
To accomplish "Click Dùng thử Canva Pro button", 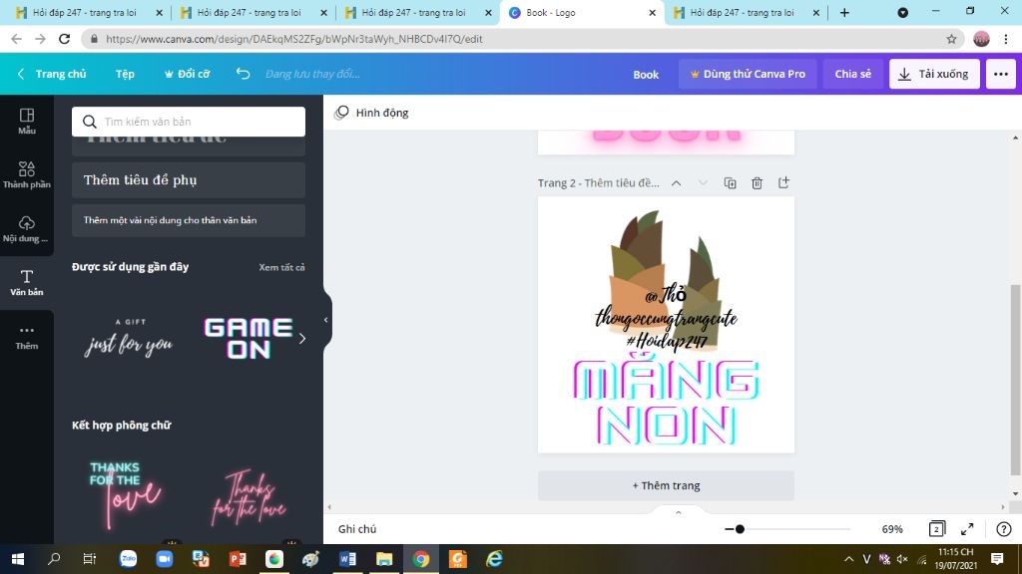I will pyautogui.click(x=748, y=74).
